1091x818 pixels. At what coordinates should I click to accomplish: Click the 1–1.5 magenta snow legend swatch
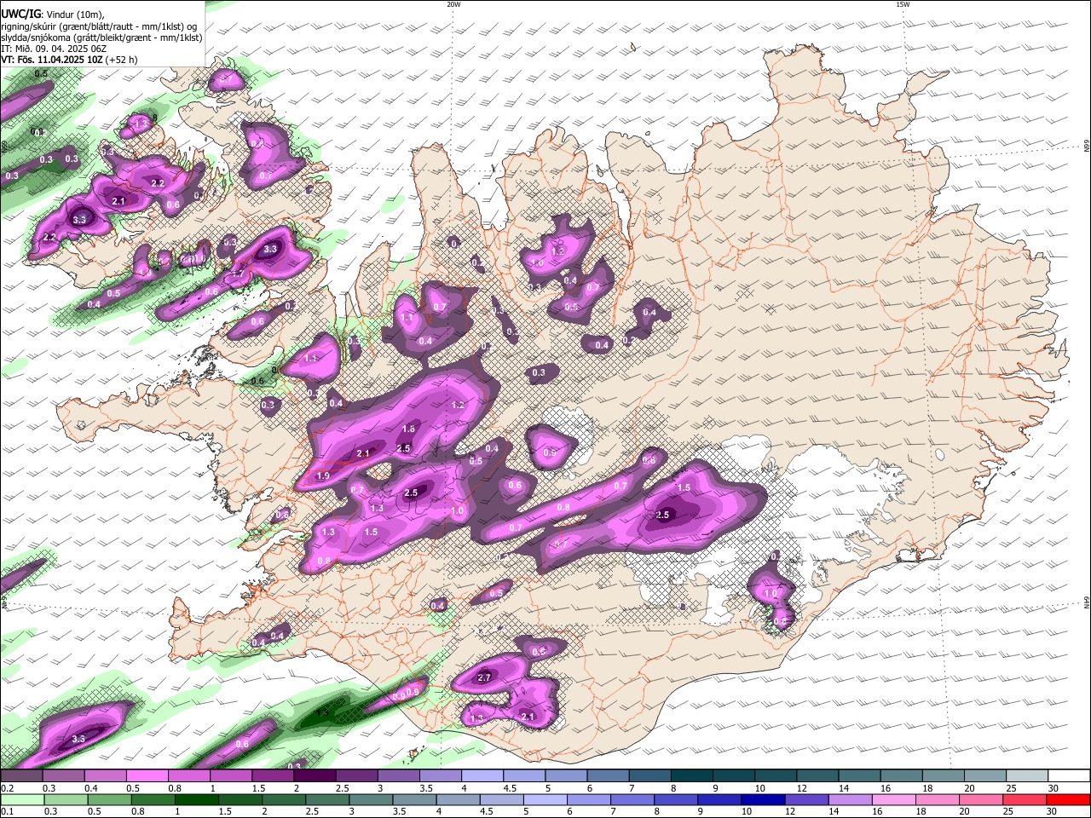pos(232,776)
